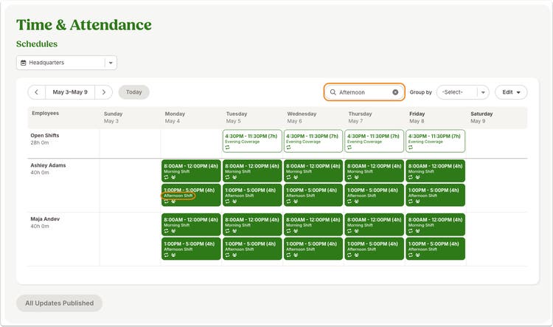This screenshot has height=327, width=553.
Task: Select the Ashley Adams employee name
Action: 48,165
